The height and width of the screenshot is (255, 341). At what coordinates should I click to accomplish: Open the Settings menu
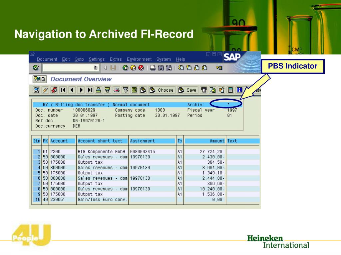(97, 59)
